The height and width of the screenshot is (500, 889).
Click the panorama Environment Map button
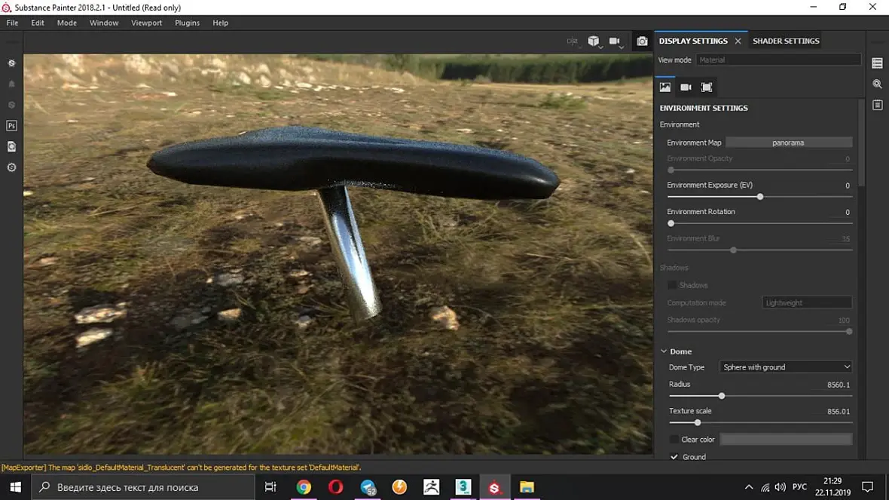pos(789,143)
